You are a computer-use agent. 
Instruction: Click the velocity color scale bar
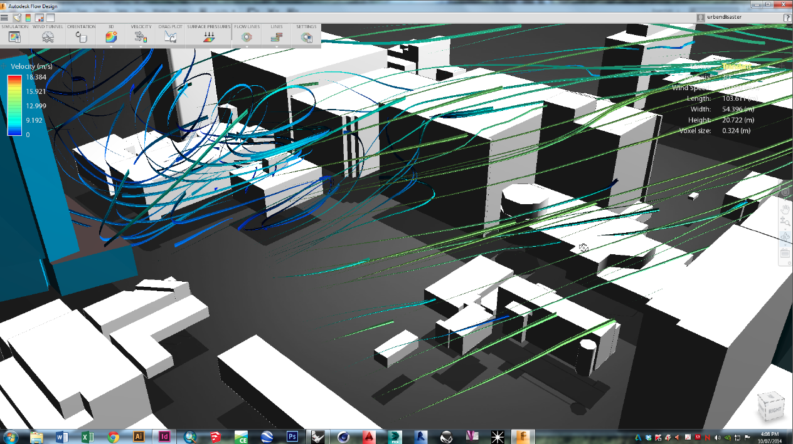click(x=14, y=105)
